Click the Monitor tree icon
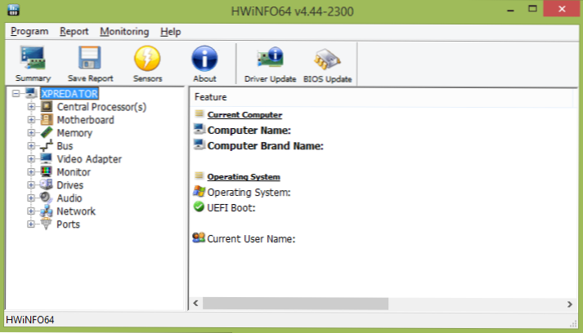 [47, 171]
